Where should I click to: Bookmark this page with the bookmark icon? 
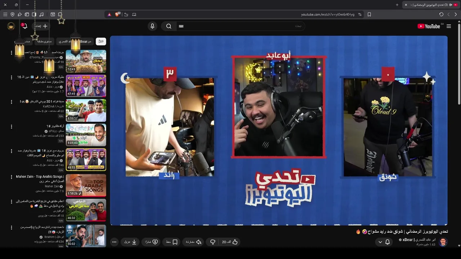pyautogui.click(x=369, y=14)
